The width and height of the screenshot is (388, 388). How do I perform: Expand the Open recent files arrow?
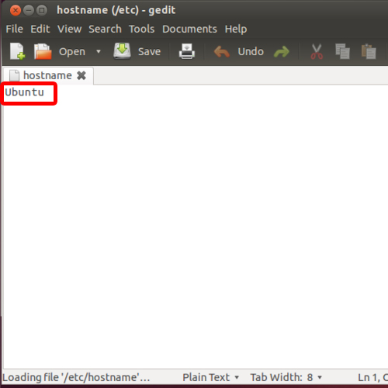[99, 51]
